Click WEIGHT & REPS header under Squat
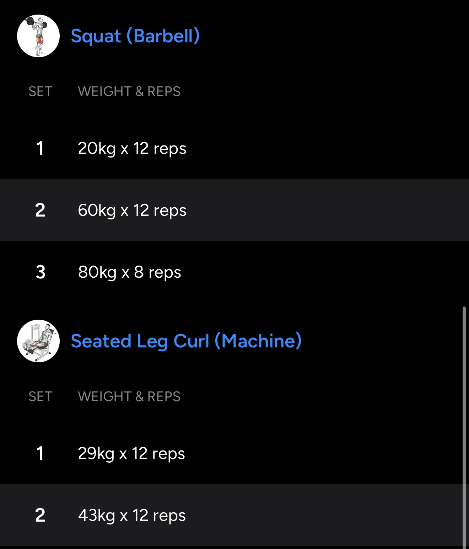 129,91
